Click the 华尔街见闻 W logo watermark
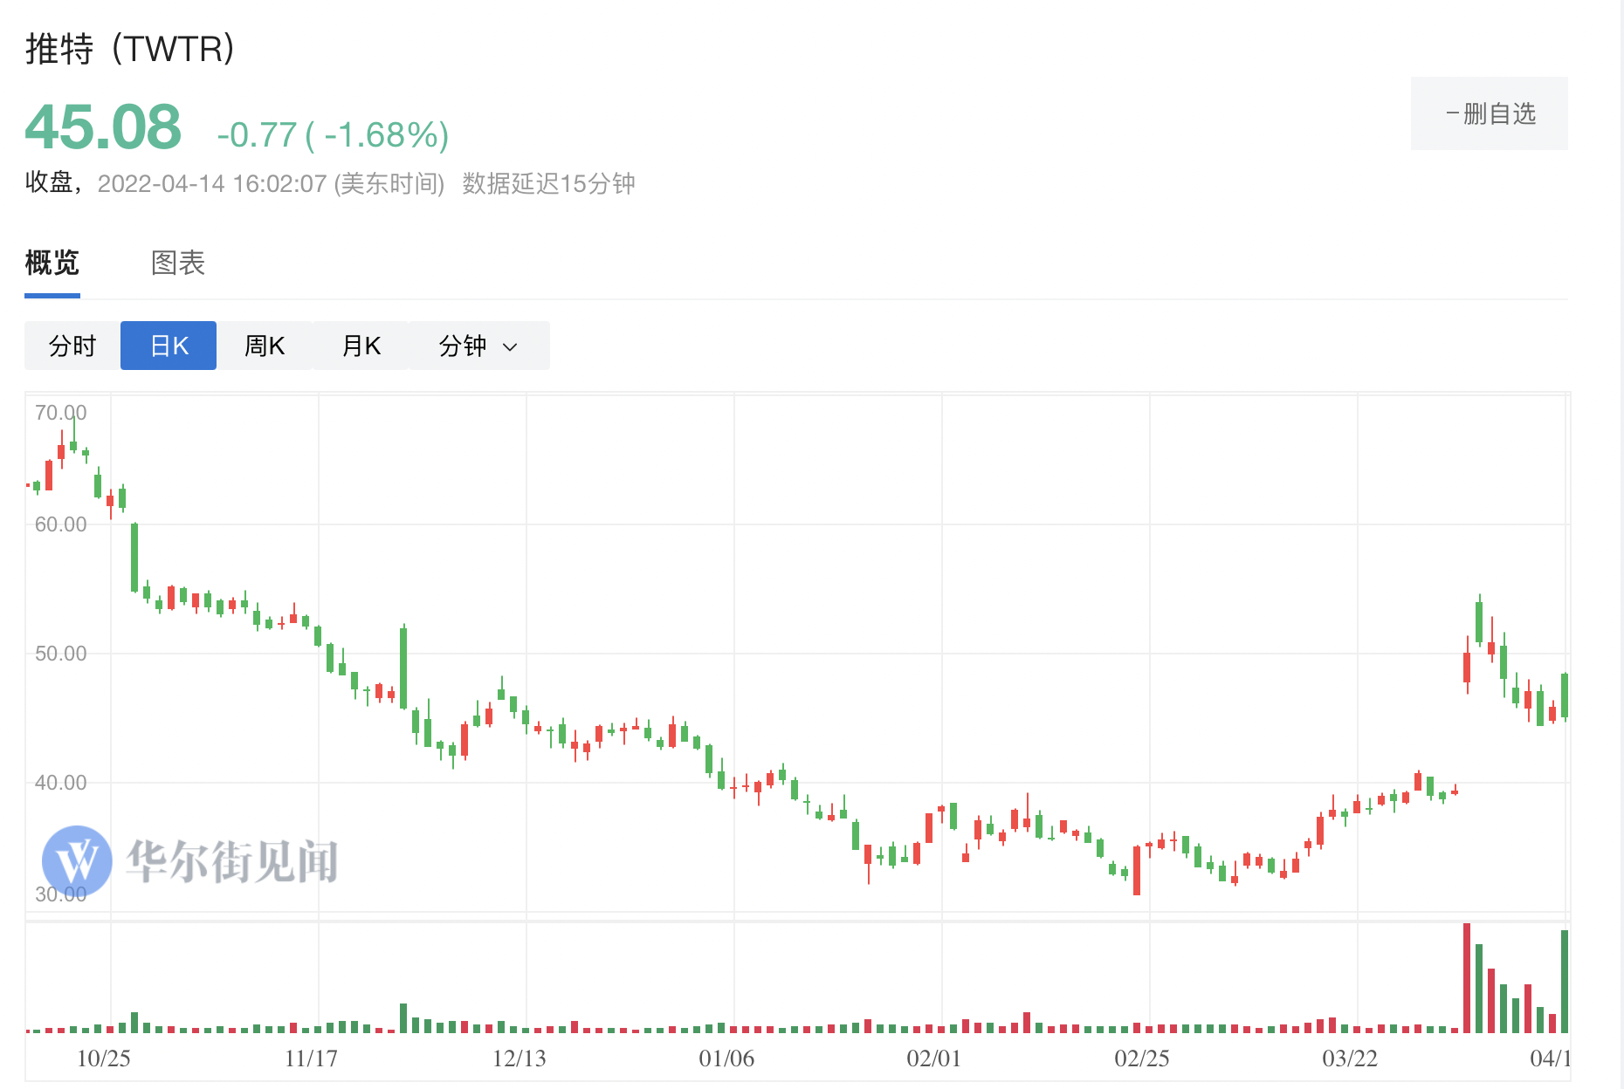The height and width of the screenshot is (1089, 1624). [x=77, y=860]
